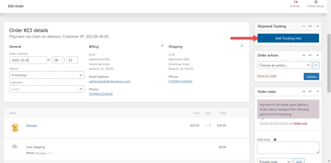Open the Customer dropdown
Screen dimensions: 331x163
coord(47,89)
